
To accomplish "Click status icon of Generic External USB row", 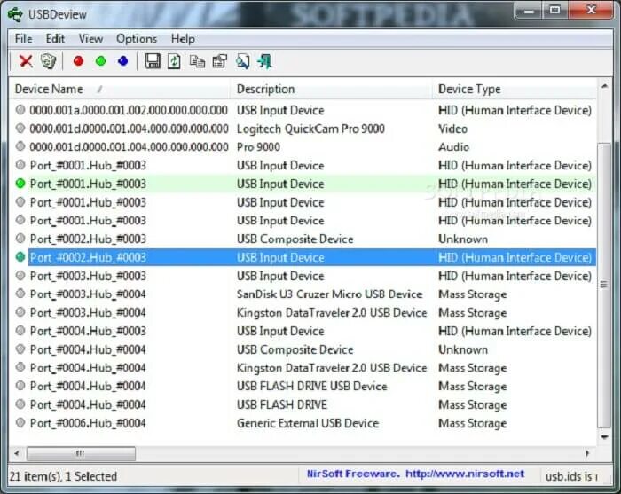I will coord(20,423).
